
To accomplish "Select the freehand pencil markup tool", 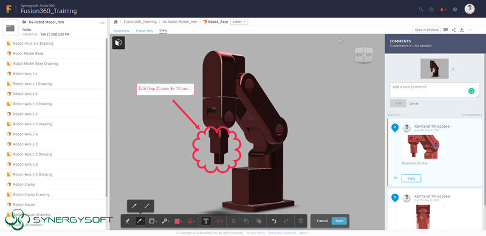I will (128, 221).
